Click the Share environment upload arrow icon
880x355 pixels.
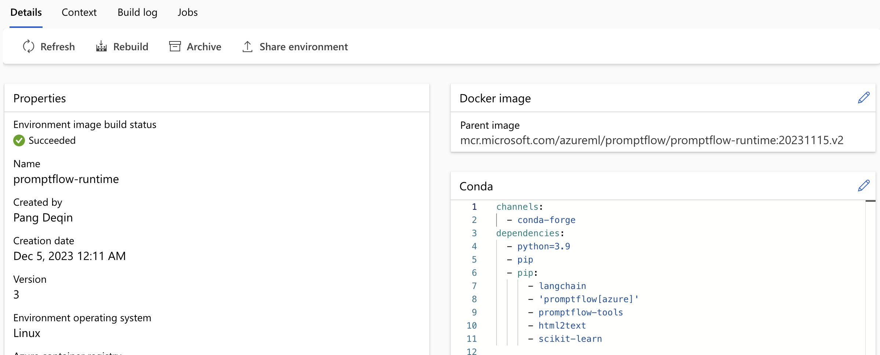pyautogui.click(x=247, y=46)
